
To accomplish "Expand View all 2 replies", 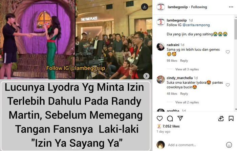I will pos(187,102).
